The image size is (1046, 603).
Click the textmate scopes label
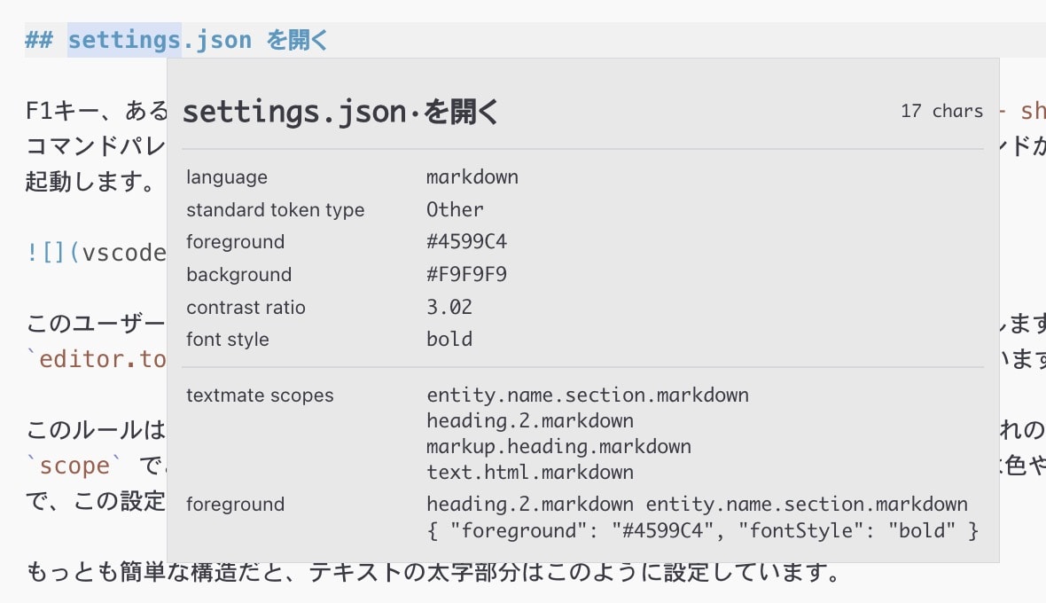point(260,395)
